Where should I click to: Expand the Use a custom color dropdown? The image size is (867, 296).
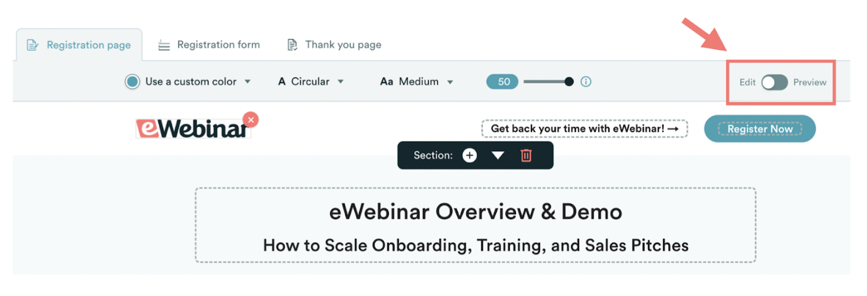247,82
